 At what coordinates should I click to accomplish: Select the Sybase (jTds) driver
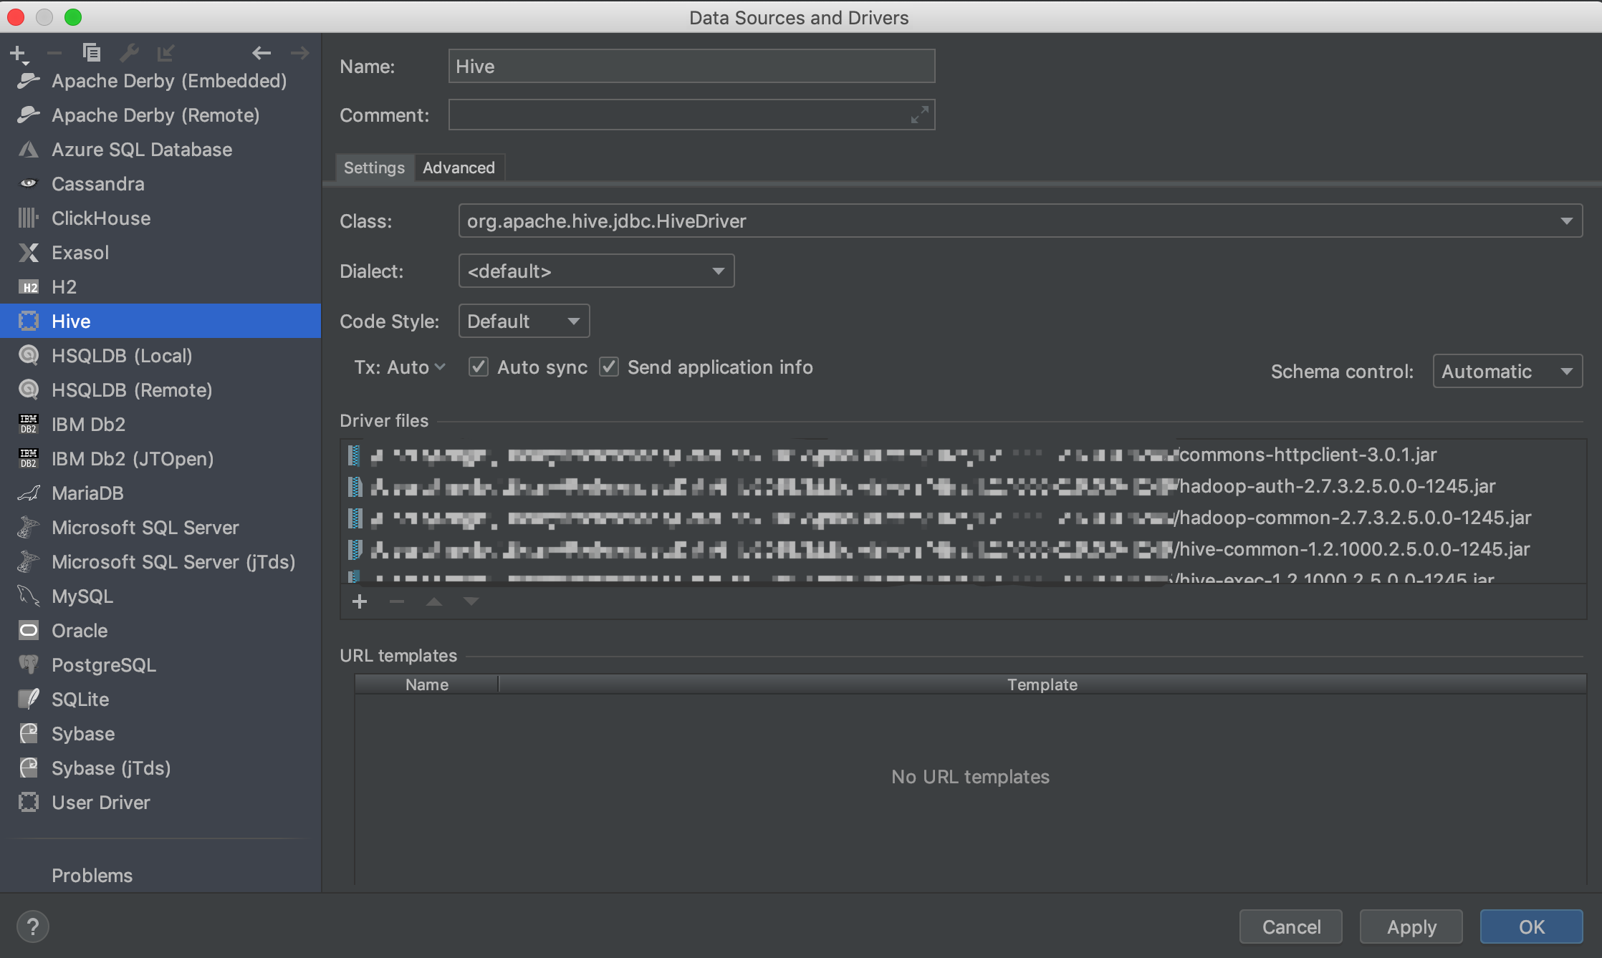160,768
